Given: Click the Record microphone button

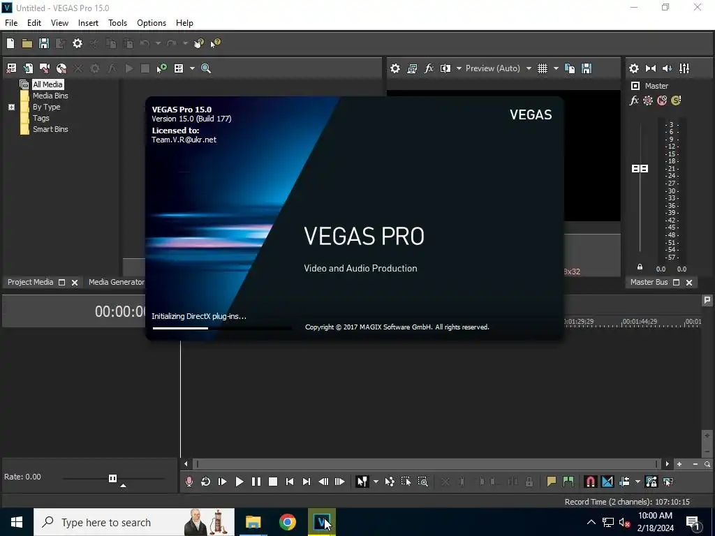Looking at the screenshot, I should point(189,482).
